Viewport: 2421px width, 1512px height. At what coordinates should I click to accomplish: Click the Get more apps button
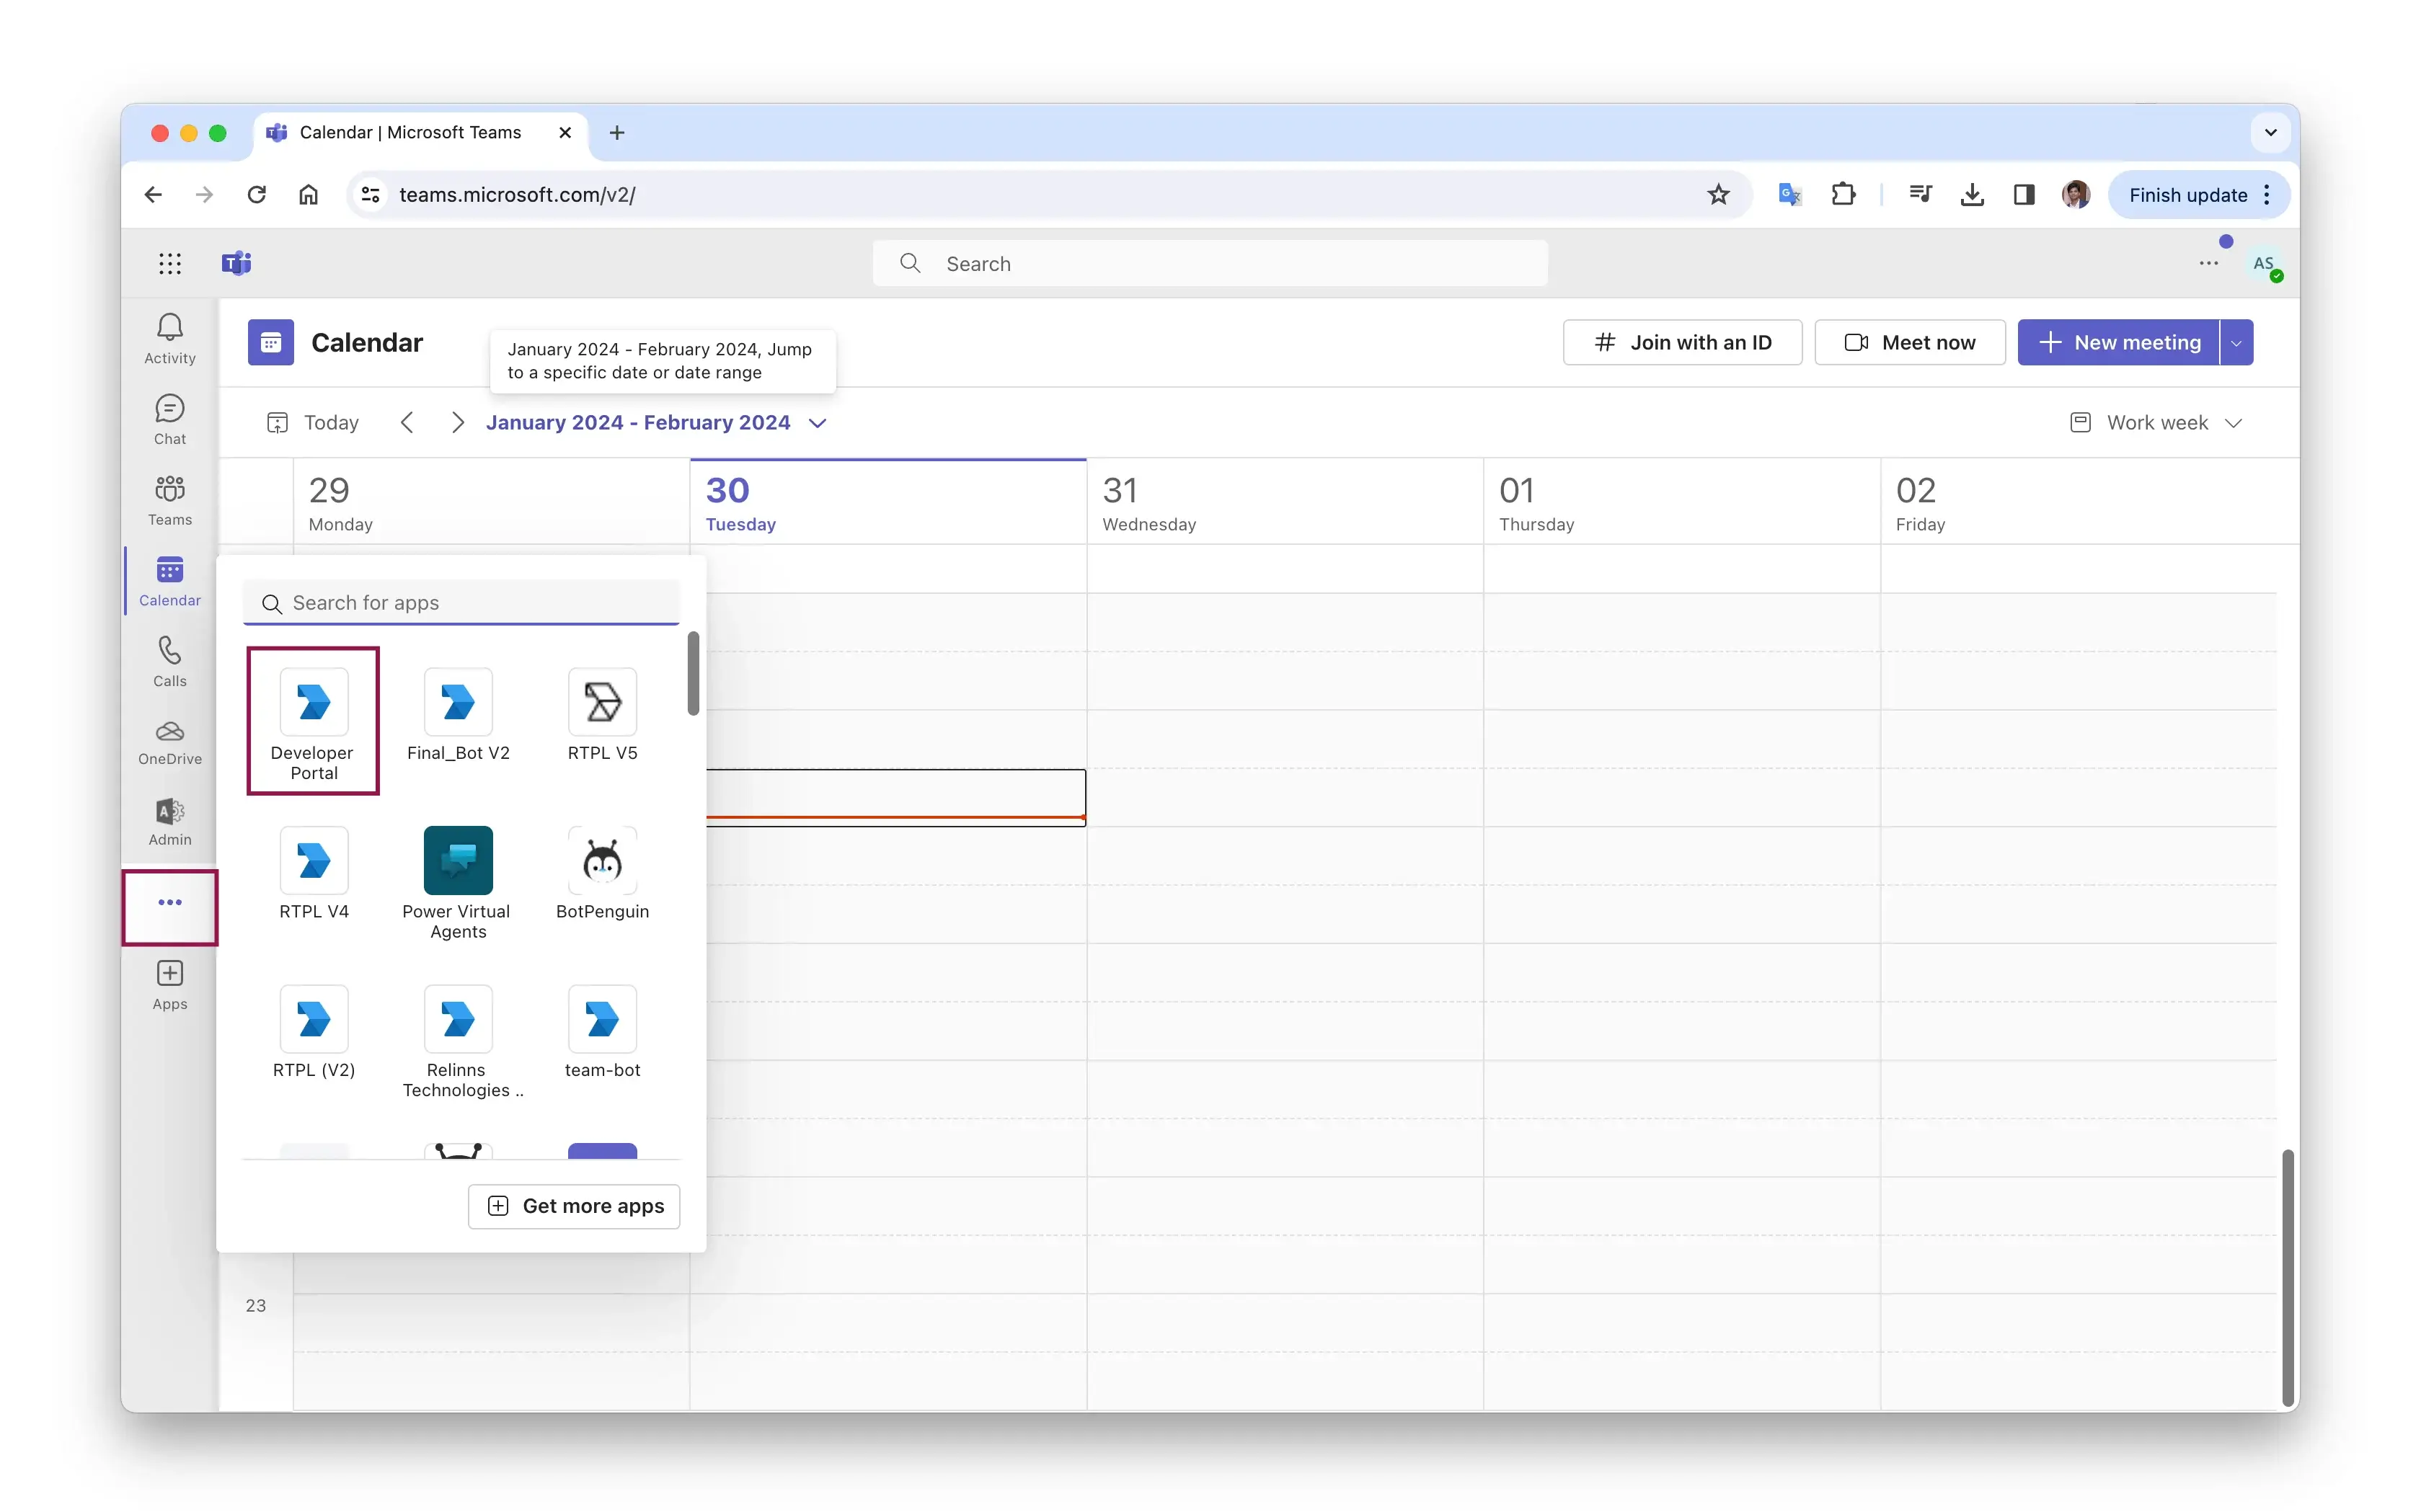573,1206
